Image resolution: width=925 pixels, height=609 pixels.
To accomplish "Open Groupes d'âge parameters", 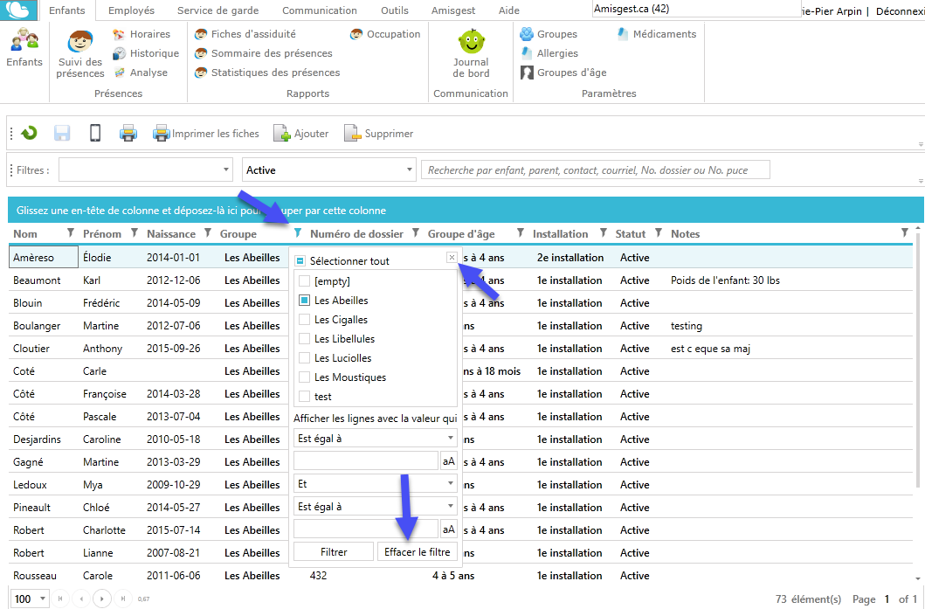I will coord(563,73).
